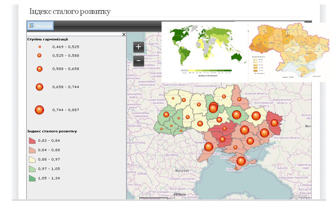Click the Bucuresti label on map

point(182,171)
